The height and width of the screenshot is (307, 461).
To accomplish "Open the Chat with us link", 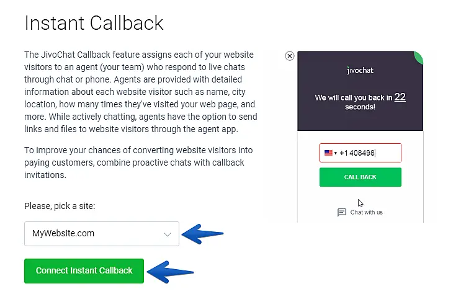I will (x=366, y=212).
